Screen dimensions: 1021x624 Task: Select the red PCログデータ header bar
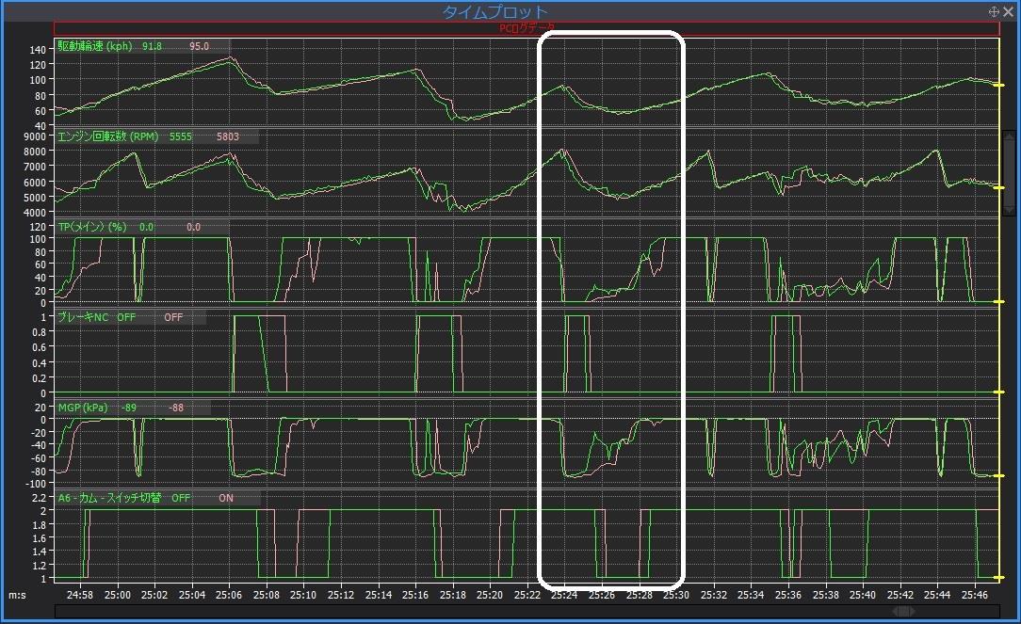(x=527, y=28)
